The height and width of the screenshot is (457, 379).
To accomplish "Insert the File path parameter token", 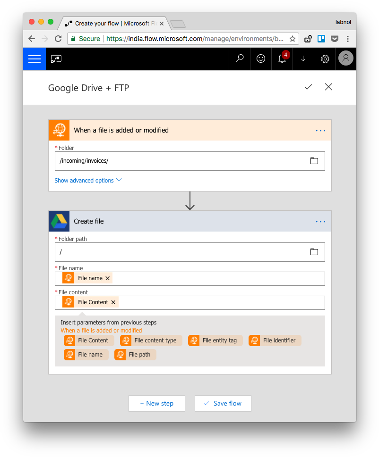I will 135,354.
